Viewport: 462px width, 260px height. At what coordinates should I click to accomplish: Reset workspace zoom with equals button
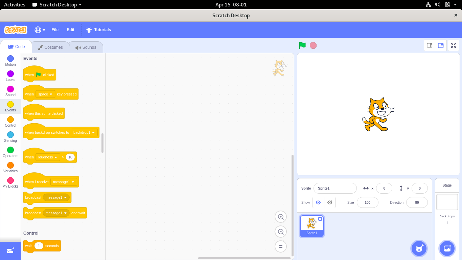click(x=281, y=246)
